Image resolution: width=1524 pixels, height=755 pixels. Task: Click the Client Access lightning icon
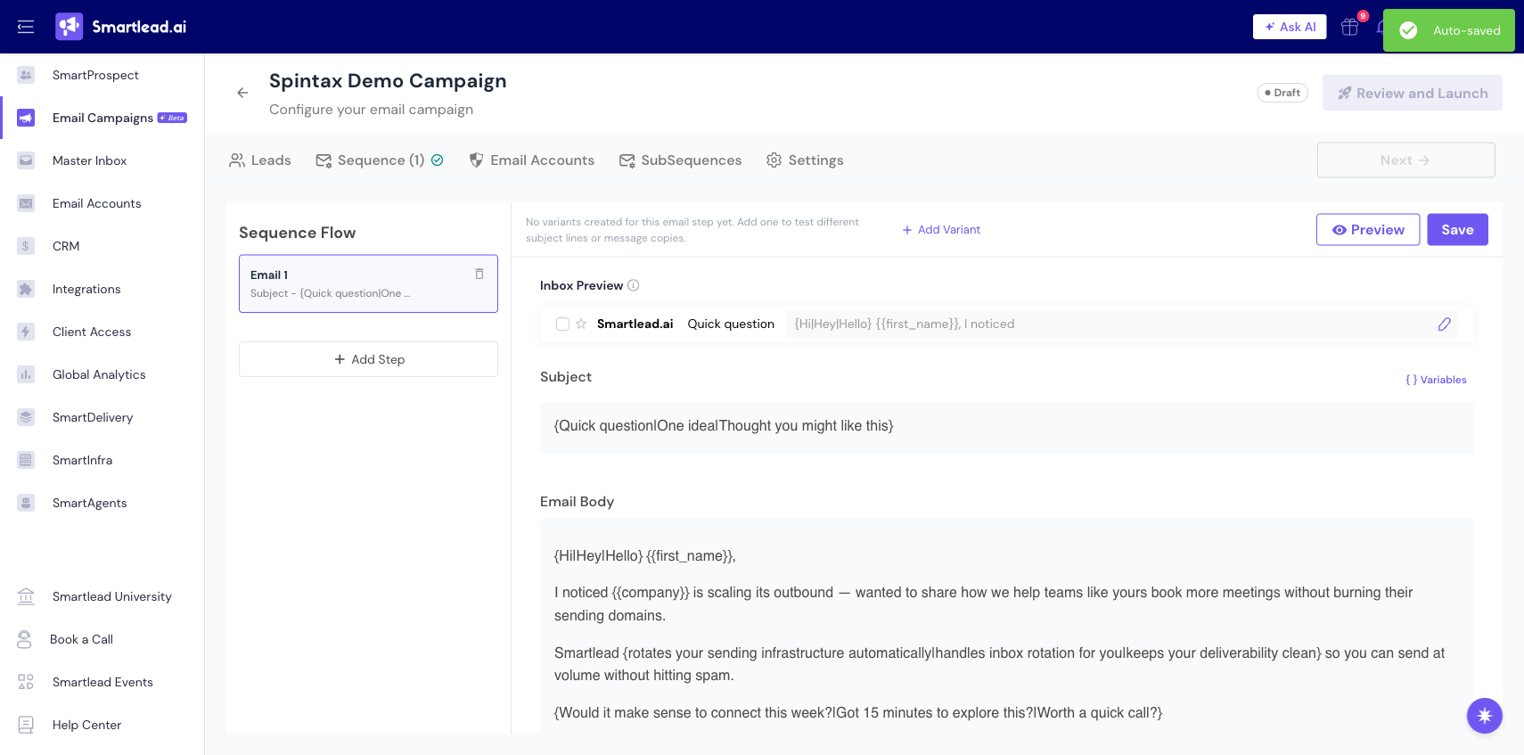(x=26, y=332)
